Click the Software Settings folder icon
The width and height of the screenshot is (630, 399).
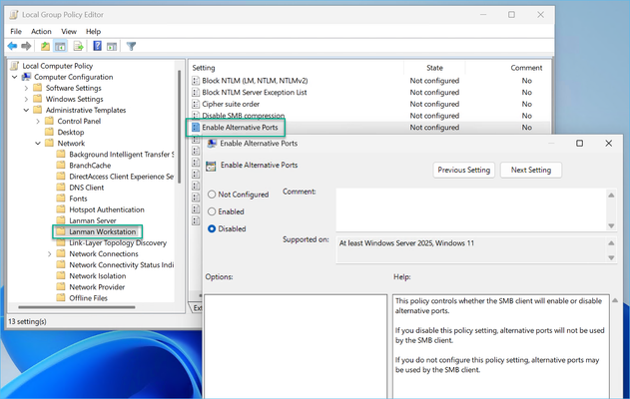point(38,88)
